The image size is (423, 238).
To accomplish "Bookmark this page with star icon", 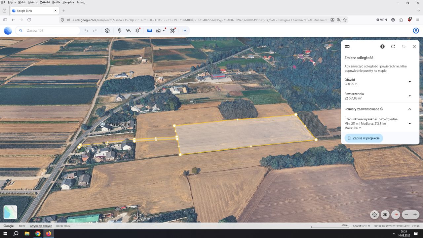I will click(345, 20).
